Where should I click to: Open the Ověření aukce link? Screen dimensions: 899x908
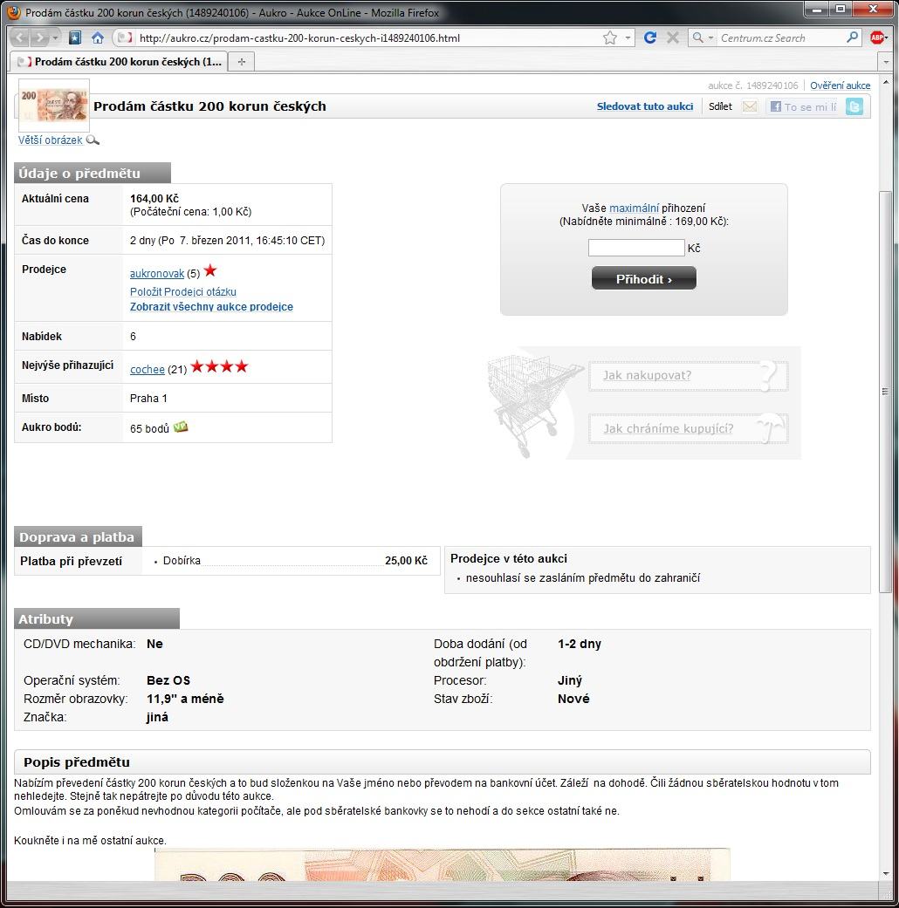[840, 85]
